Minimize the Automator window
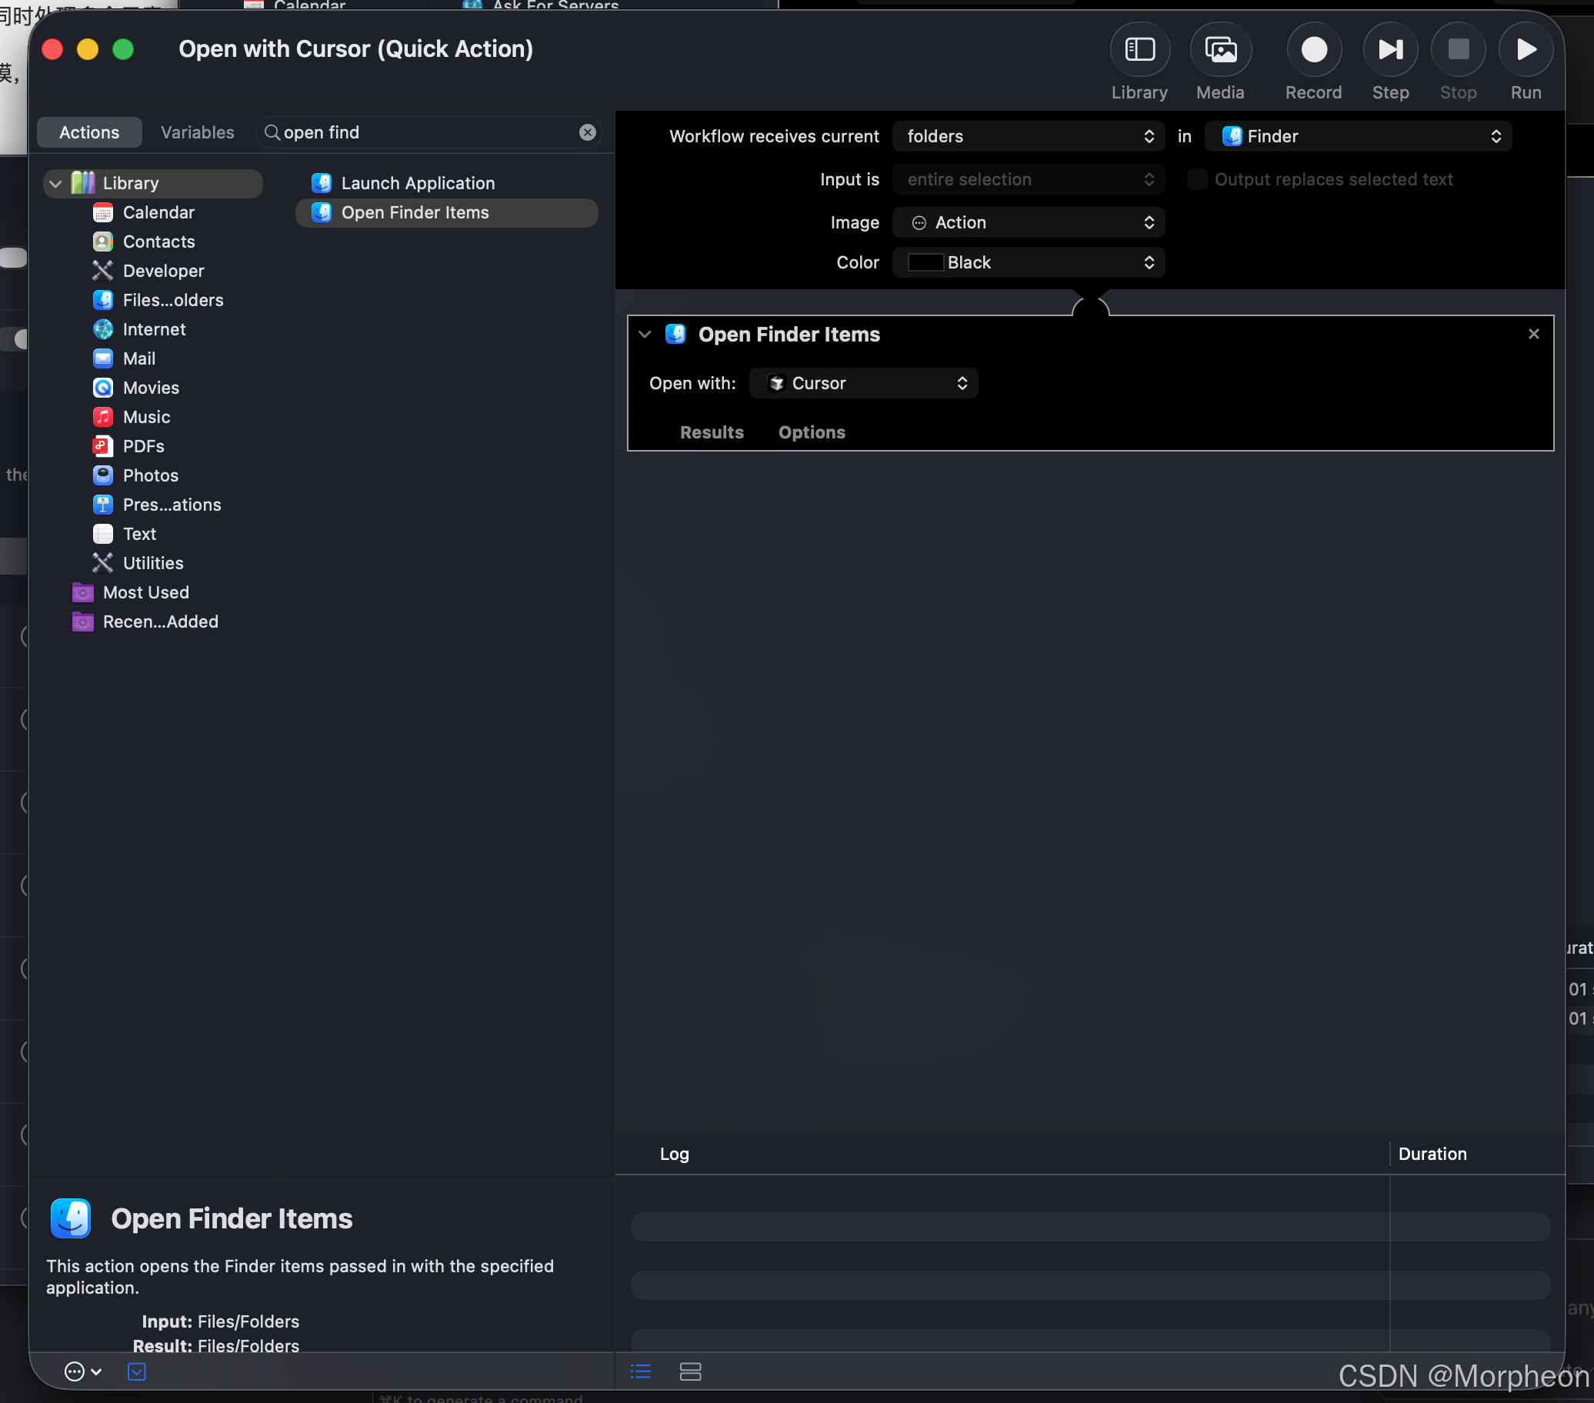This screenshot has width=1594, height=1403. (x=88, y=50)
